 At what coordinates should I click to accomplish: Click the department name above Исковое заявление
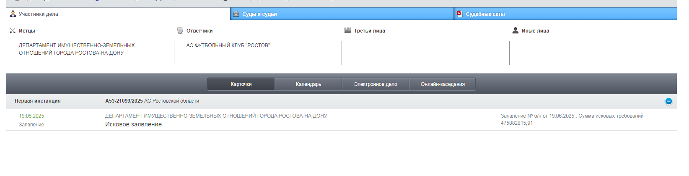click(216, 116)
